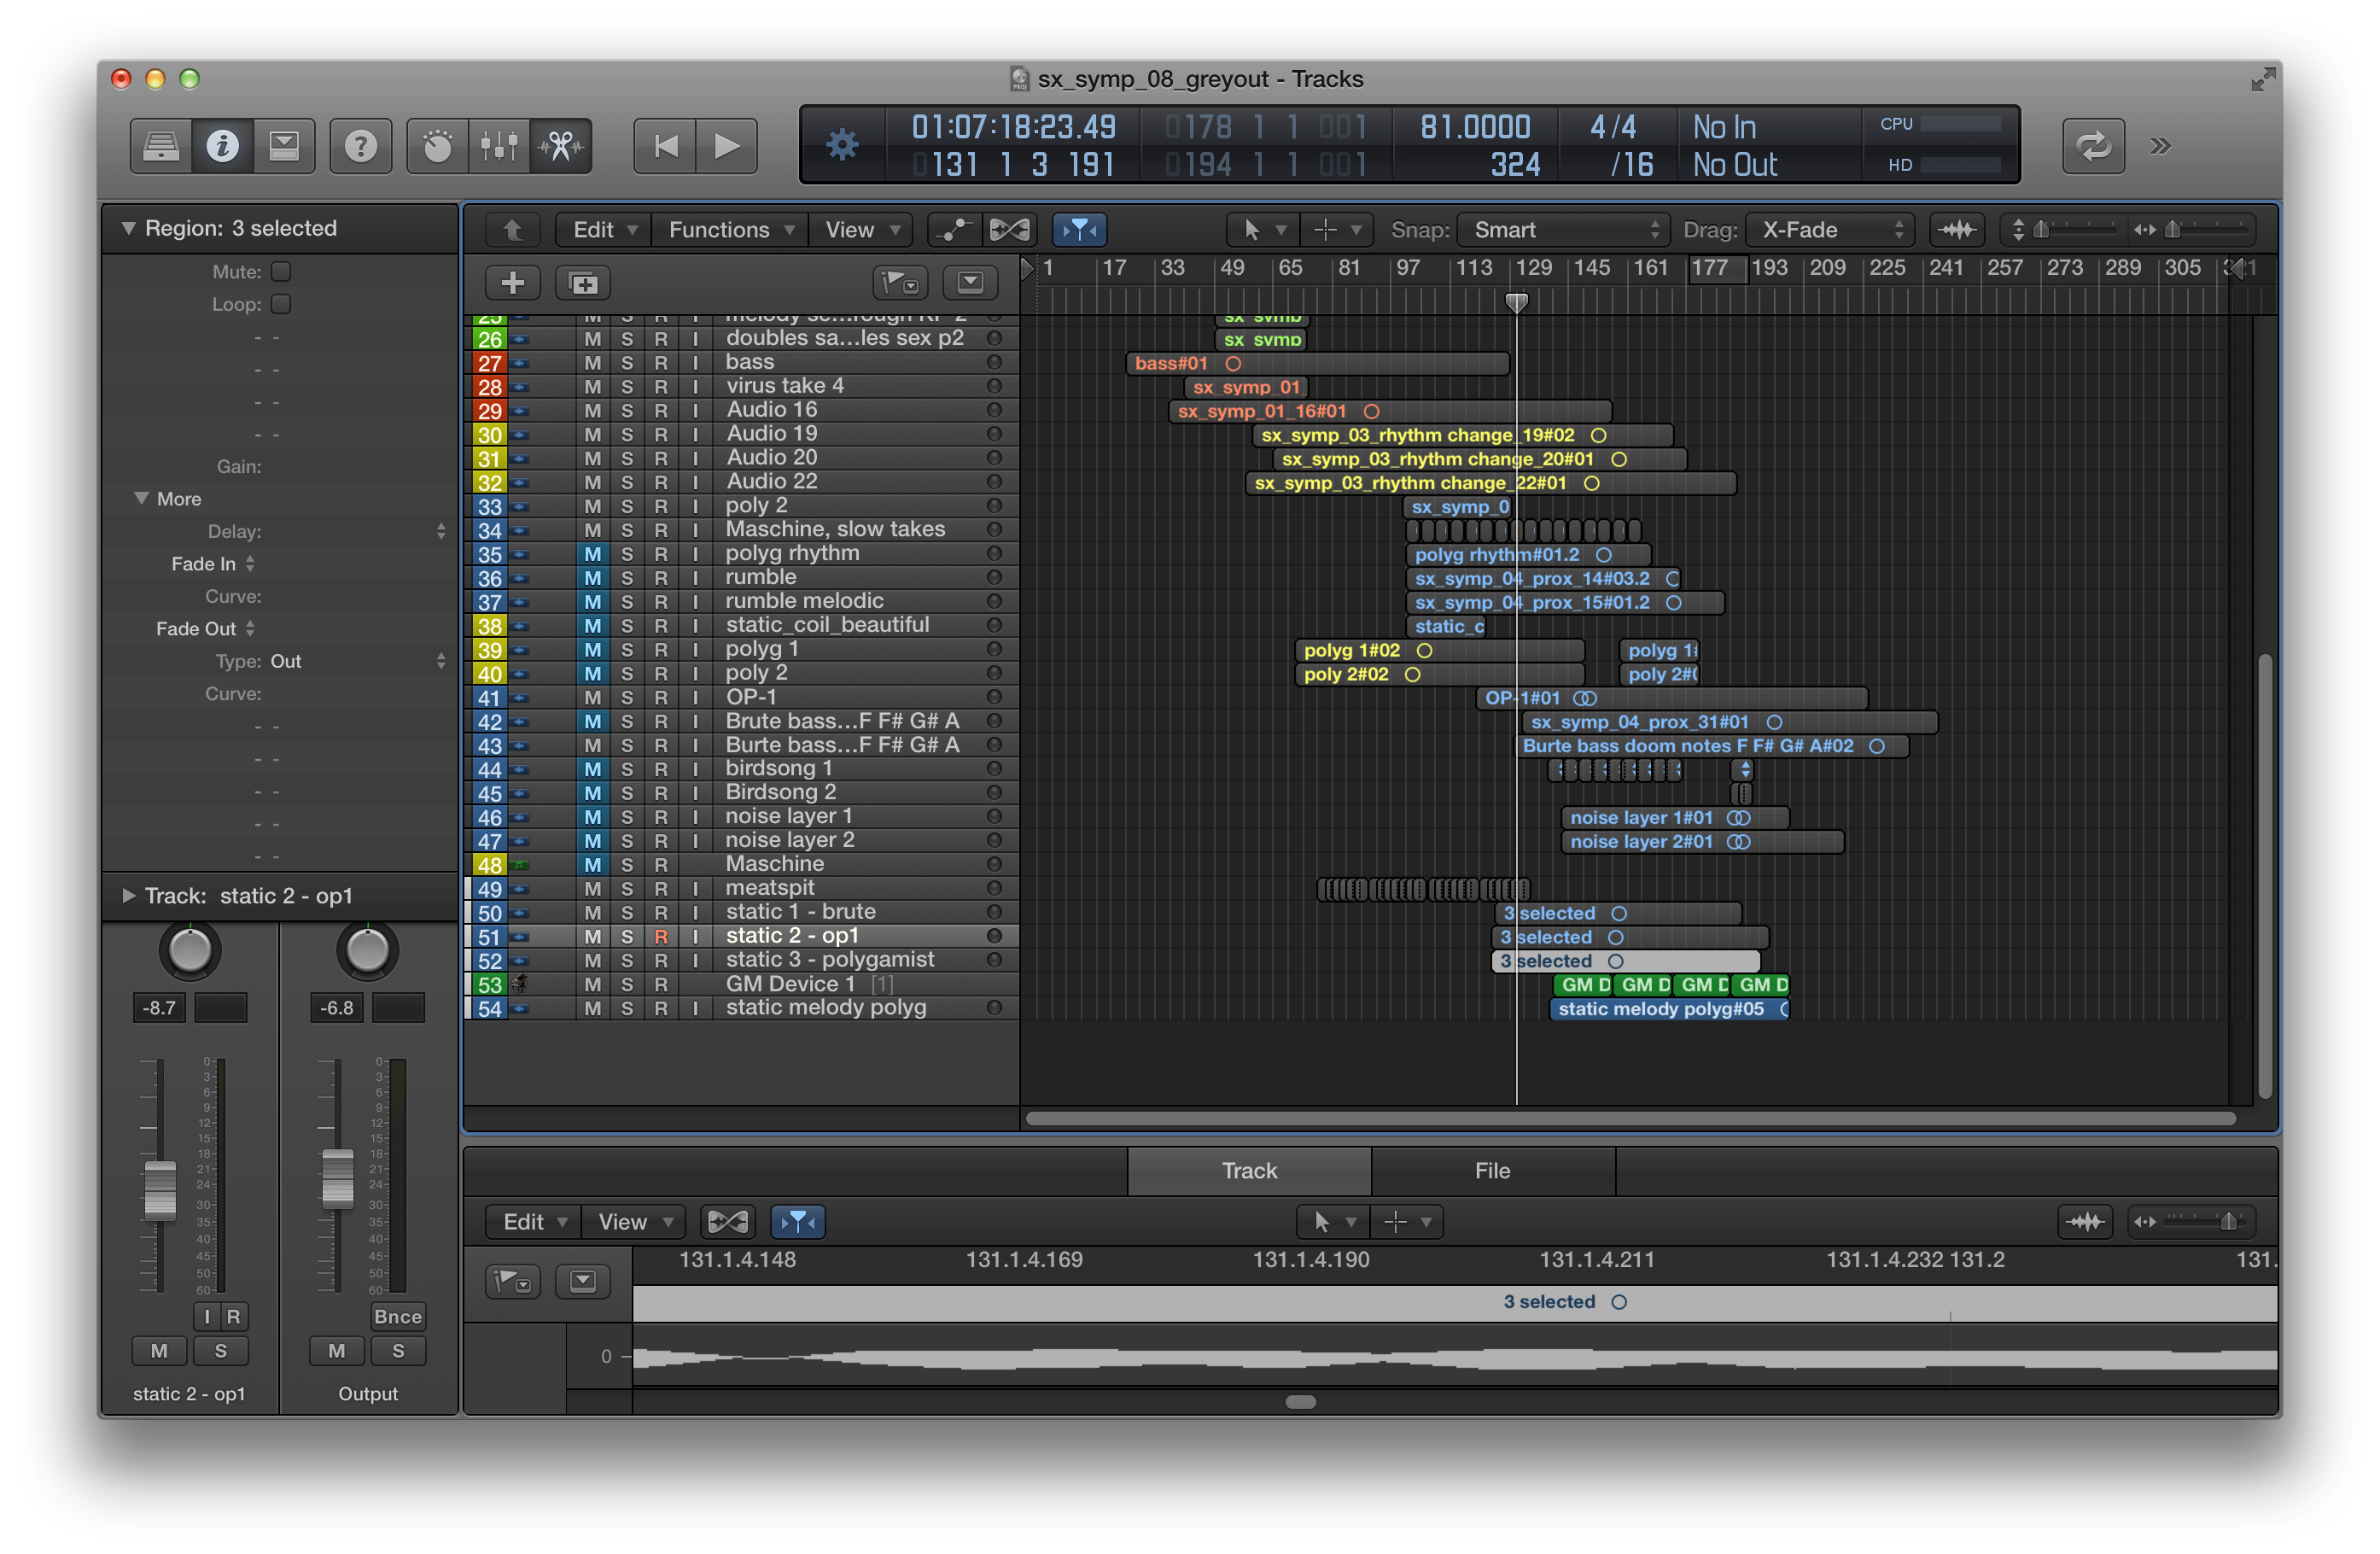Open the Inspector with the i icon

click(x=223, y=145)
